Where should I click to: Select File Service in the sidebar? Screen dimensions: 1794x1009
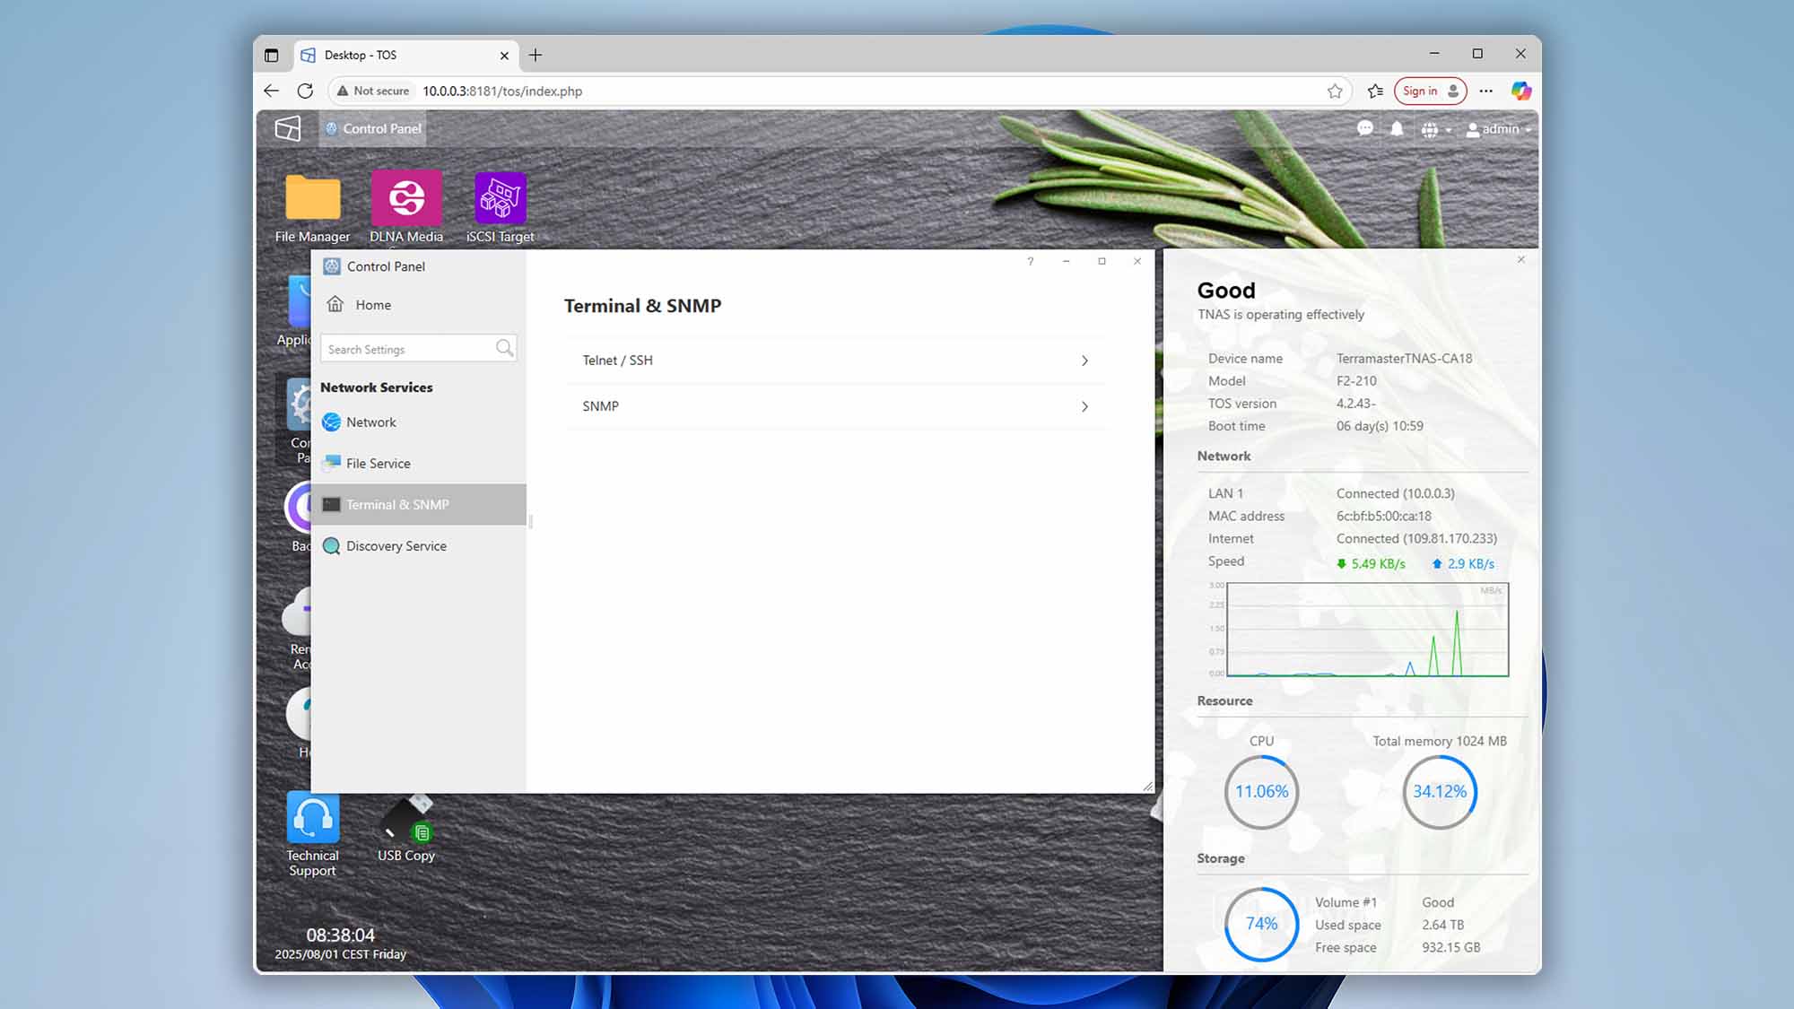point(418,464)
